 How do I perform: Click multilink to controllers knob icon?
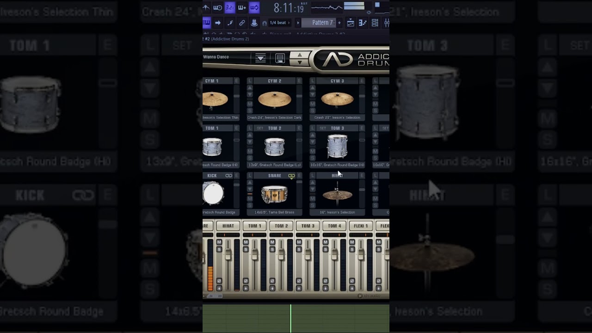point(254,23)
